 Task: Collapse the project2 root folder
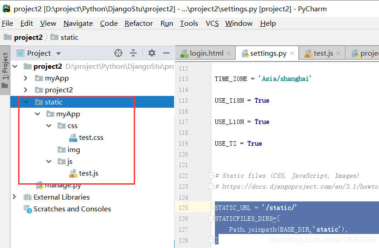click(15, 67)
